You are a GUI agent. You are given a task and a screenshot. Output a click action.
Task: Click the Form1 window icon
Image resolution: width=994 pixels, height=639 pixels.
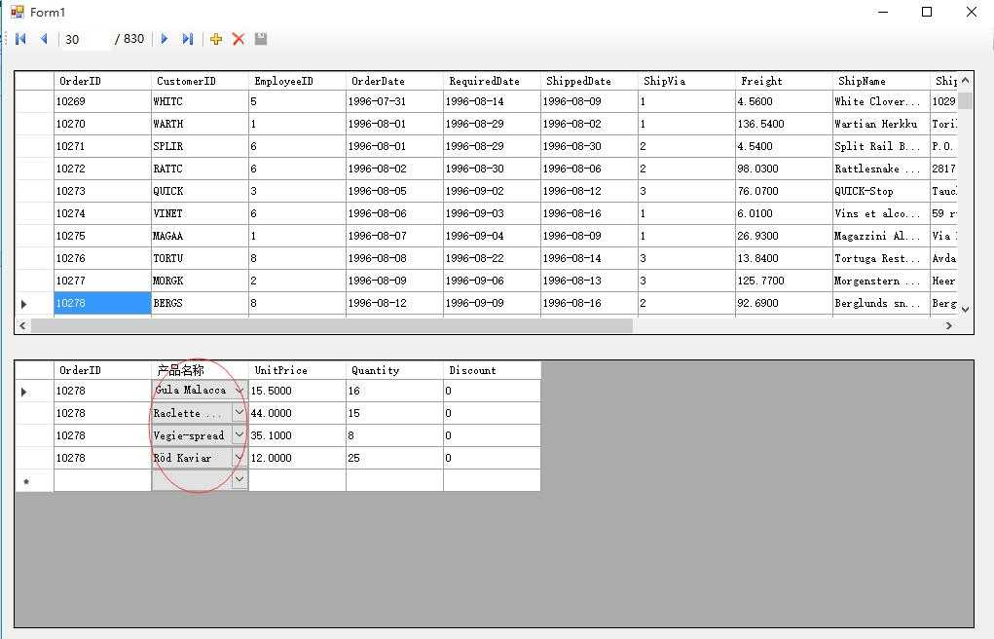pos(18,12)
